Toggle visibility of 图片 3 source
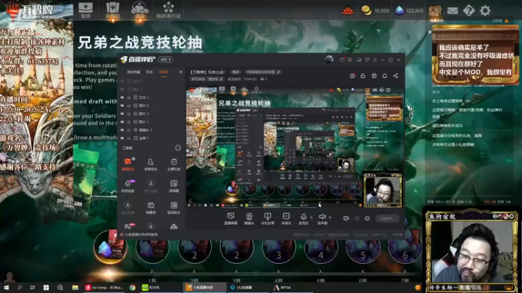This screenshot has width=522, height=293. (x=122, y=113)
